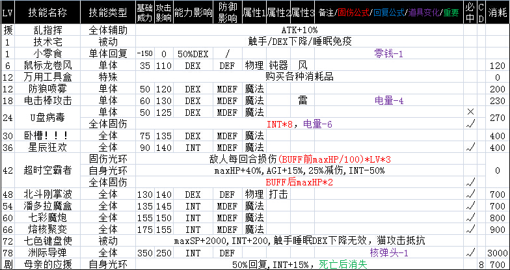Select the 消耗 column header
The width and height of the screenshot is (510, 270).
pyautogui.click(x=497, y=13)
